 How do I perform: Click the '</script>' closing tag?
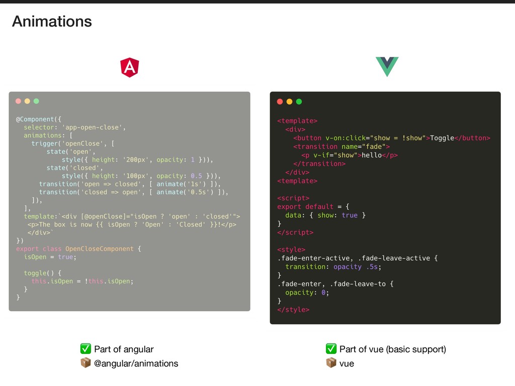[295, 232]
